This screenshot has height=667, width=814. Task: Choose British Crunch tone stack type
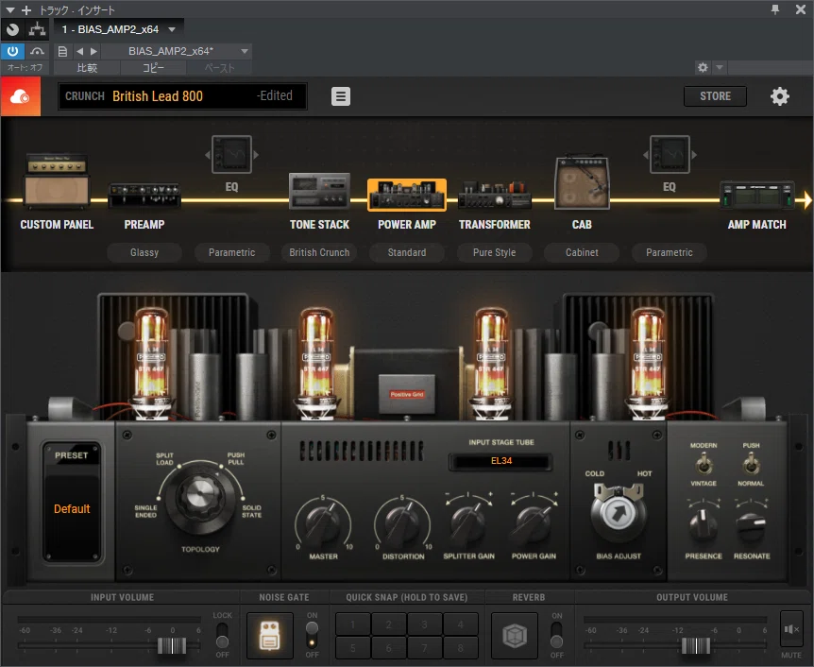(x=319, y=252)
